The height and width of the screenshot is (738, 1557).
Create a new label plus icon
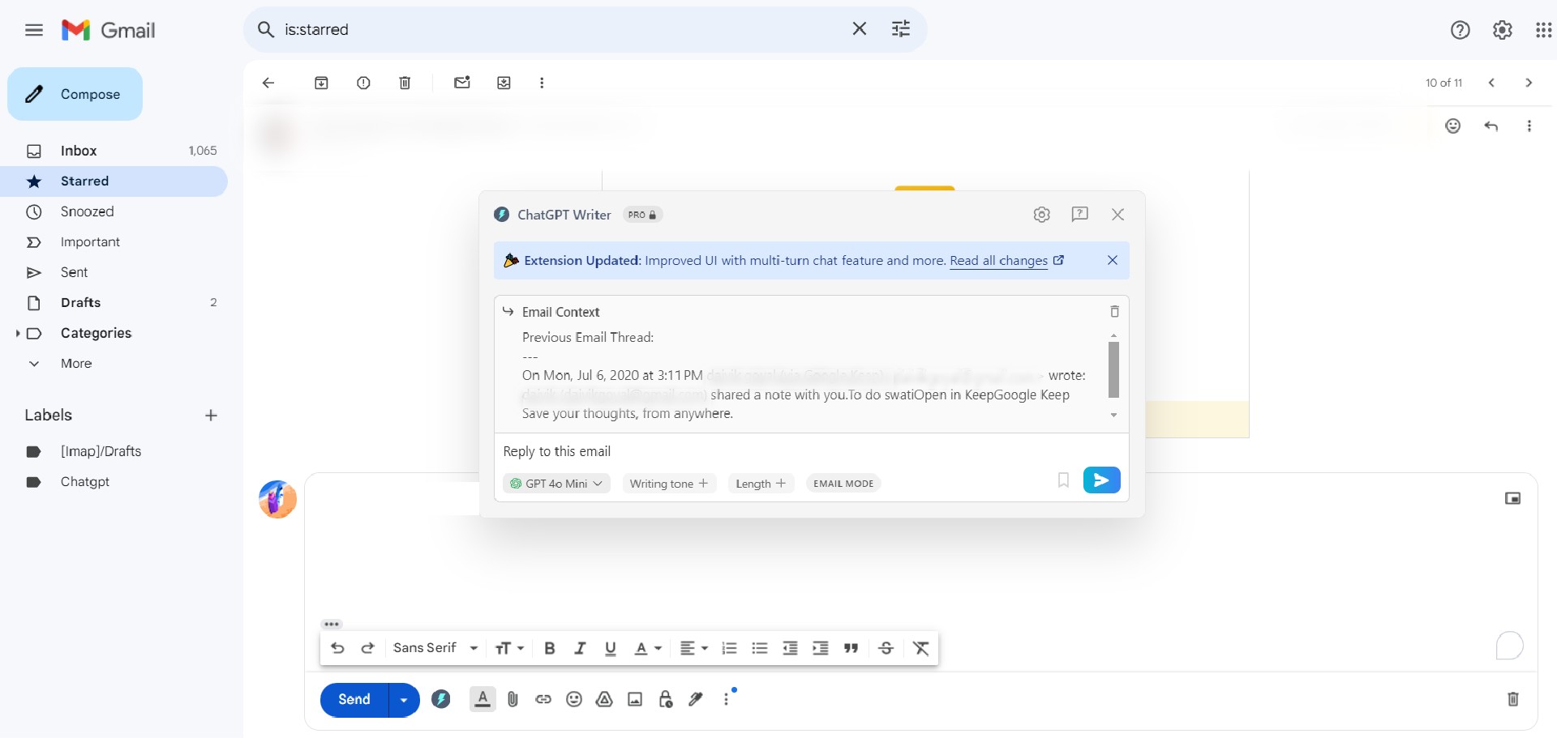tap(211, 416)
